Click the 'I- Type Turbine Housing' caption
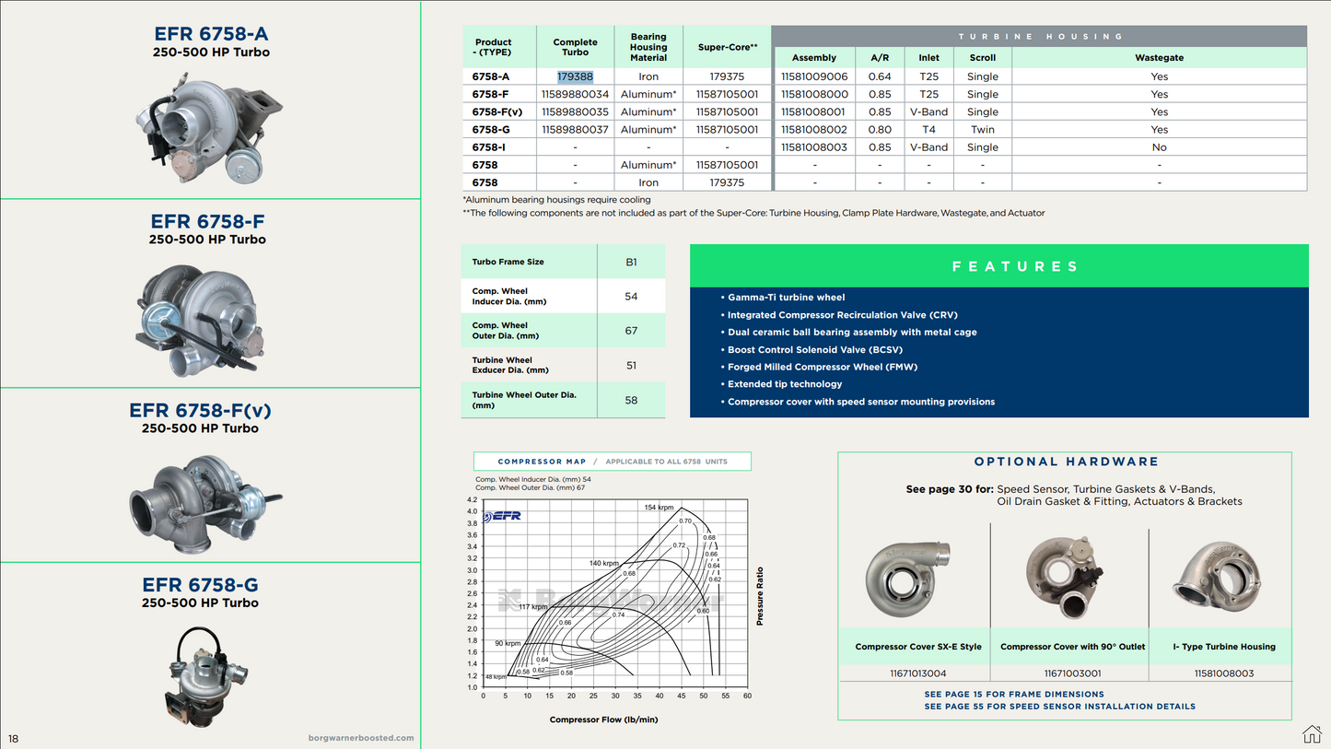Screen dimensions: 1331x749 click(1224, 647)
